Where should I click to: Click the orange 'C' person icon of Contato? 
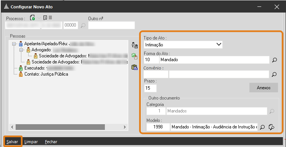coord(21,74)
